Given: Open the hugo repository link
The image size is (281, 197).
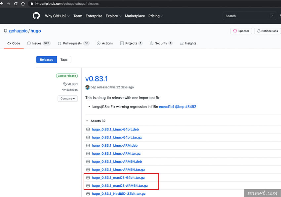Looking at the screenshot, I should (x=36, y=31).
